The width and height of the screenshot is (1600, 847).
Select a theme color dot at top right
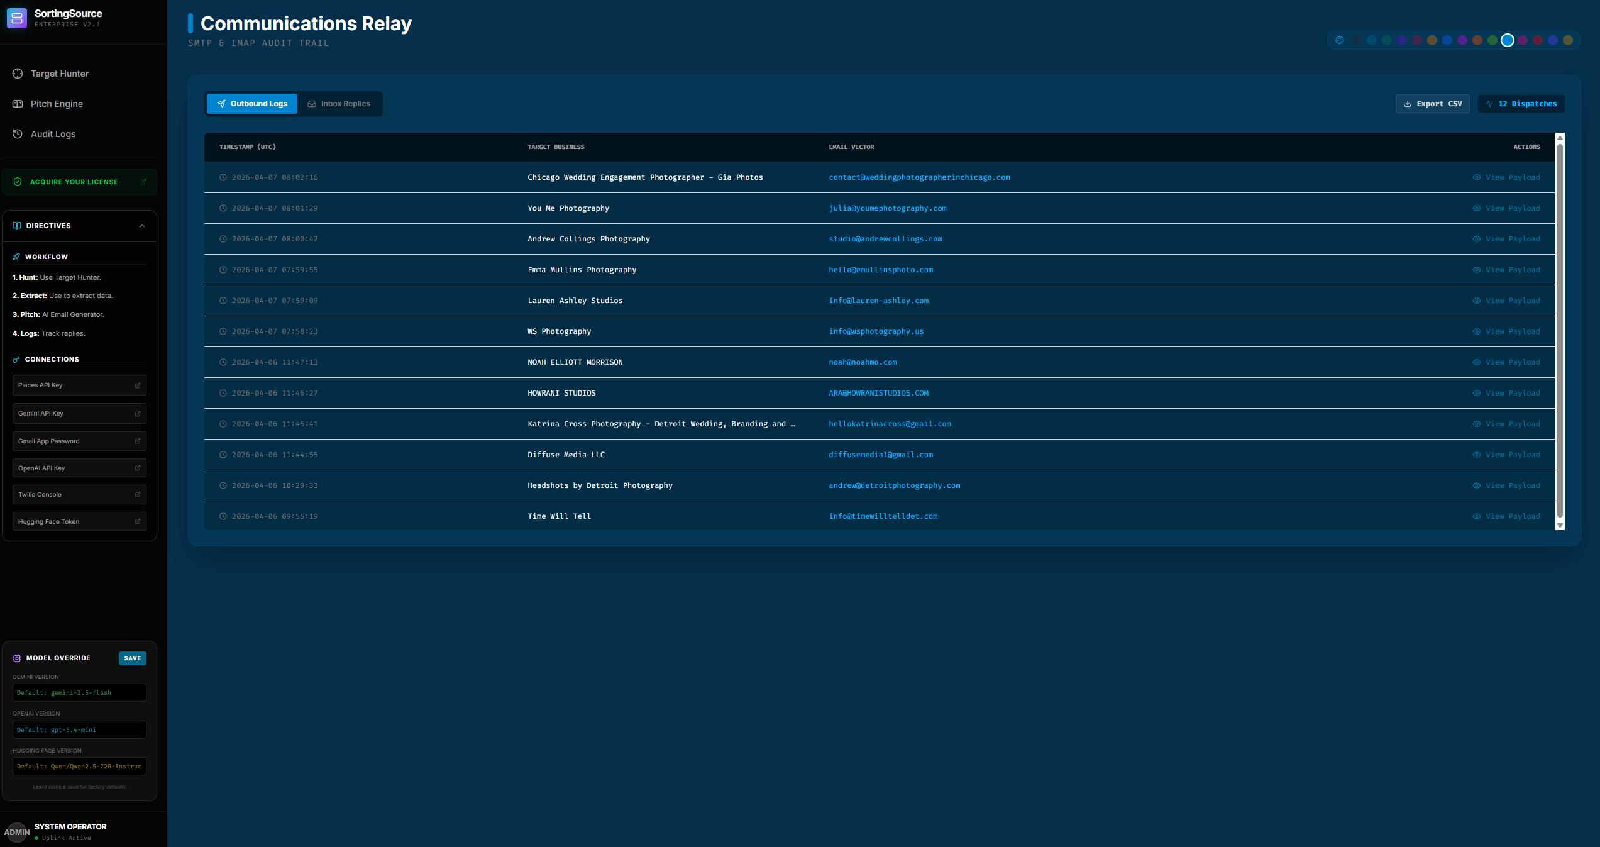click(1507, 40)
